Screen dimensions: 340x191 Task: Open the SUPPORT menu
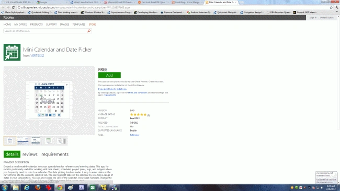coord(51,25)
